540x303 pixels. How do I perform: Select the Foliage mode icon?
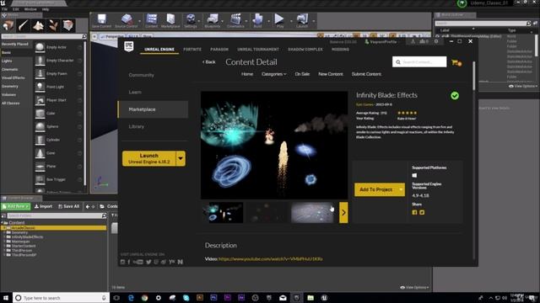tap(53, 25)
